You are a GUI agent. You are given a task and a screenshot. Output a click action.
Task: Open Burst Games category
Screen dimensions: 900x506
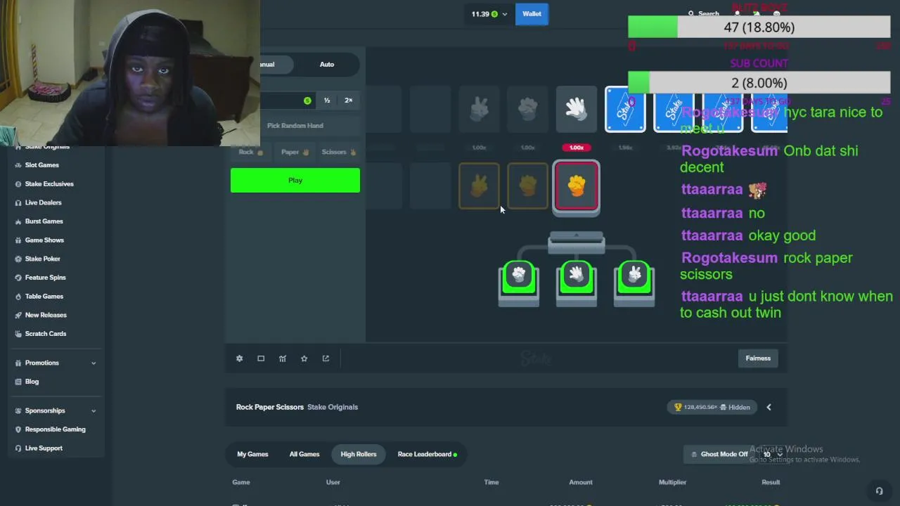tap(44, 221)
